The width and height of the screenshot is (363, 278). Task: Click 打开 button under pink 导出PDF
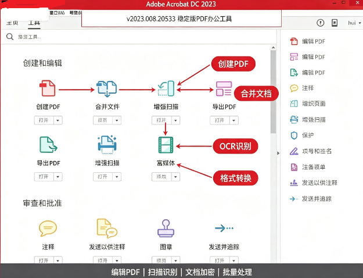click(x=220, y=120)
